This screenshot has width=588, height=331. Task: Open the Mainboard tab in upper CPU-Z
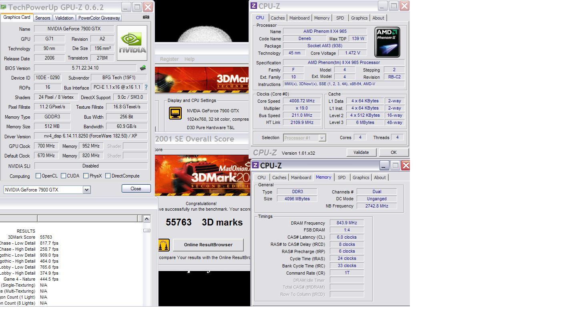(299, 18)
